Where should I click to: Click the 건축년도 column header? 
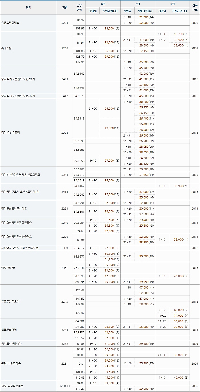(195, 7)
